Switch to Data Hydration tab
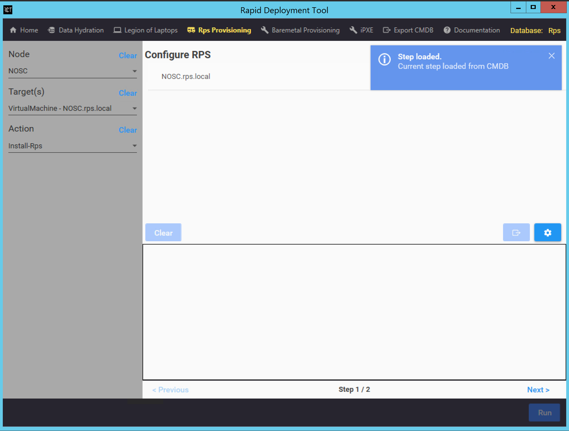Image resolution: width=569 pixels, height=431 pixels. click(x=76, y=30)
